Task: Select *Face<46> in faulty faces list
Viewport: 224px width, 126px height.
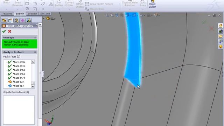Action: [x=19, y=74]
